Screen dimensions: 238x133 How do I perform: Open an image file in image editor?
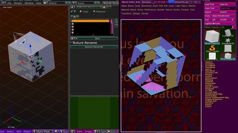pos(112,132)
